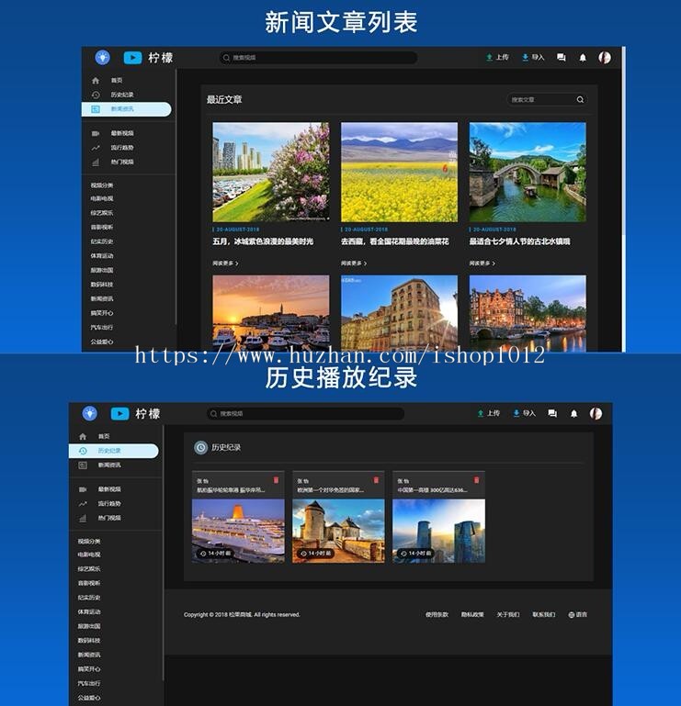Toggle the lightbulb theme icon on history page
This screenshot has width=681, height=706.
point(89,413)
